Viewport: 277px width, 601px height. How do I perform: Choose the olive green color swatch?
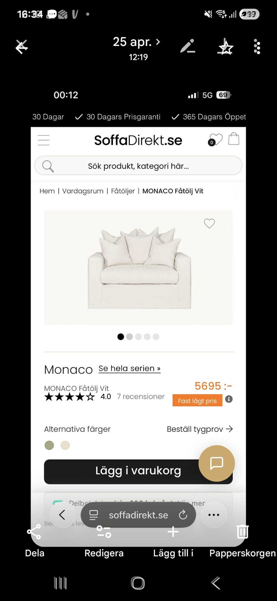[49, 445]
